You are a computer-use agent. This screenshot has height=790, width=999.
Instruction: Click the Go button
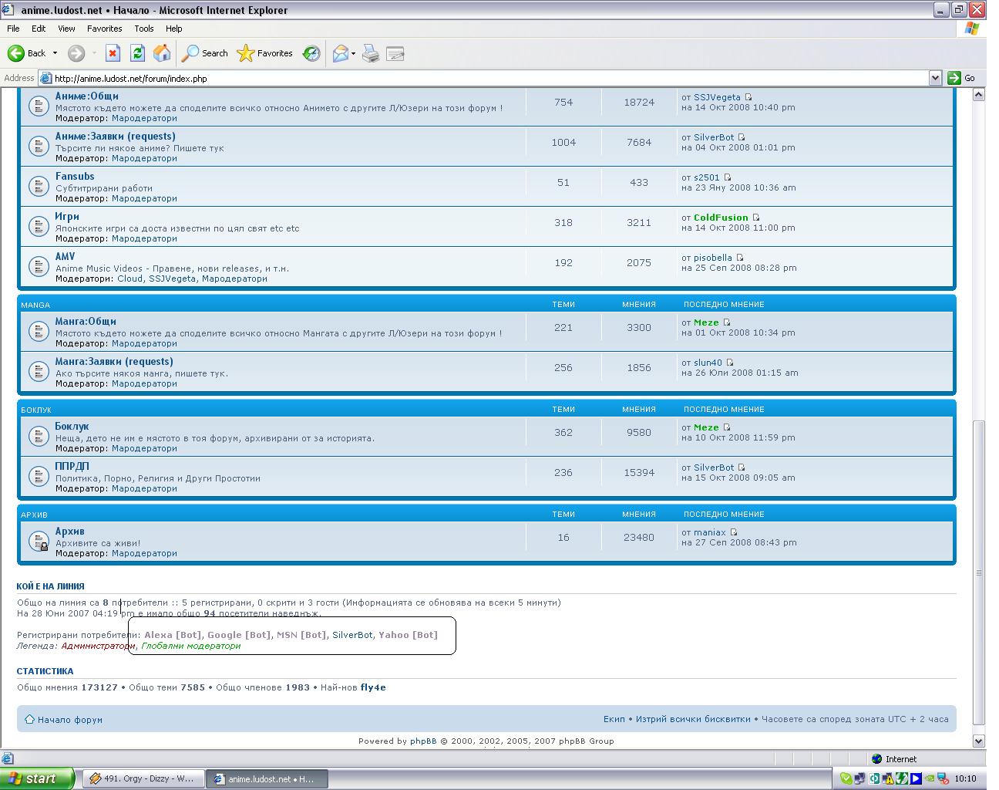pos(962,78)
